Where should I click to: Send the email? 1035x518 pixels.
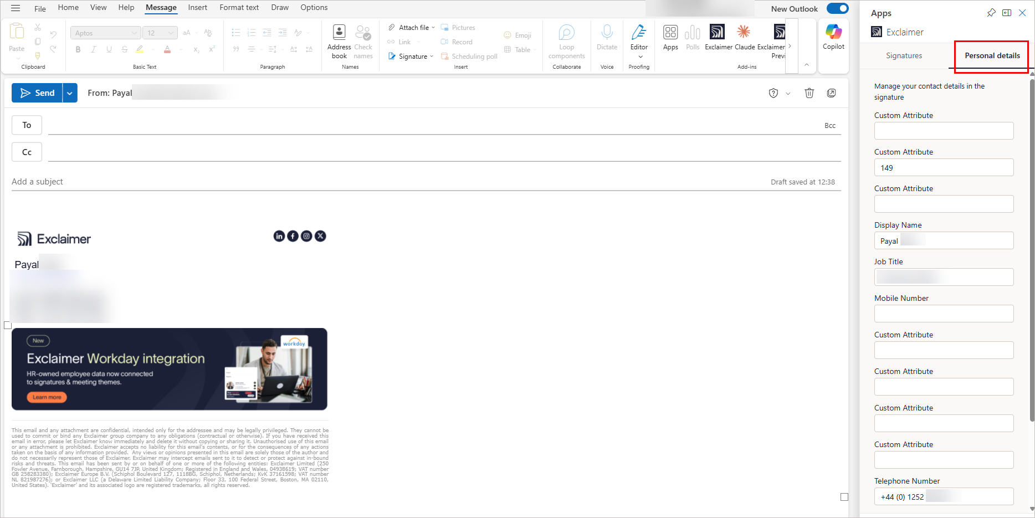click(37, 93)
